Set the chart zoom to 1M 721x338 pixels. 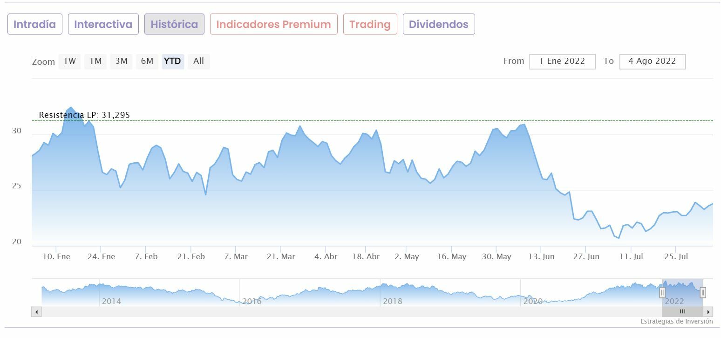click(95, 61)
